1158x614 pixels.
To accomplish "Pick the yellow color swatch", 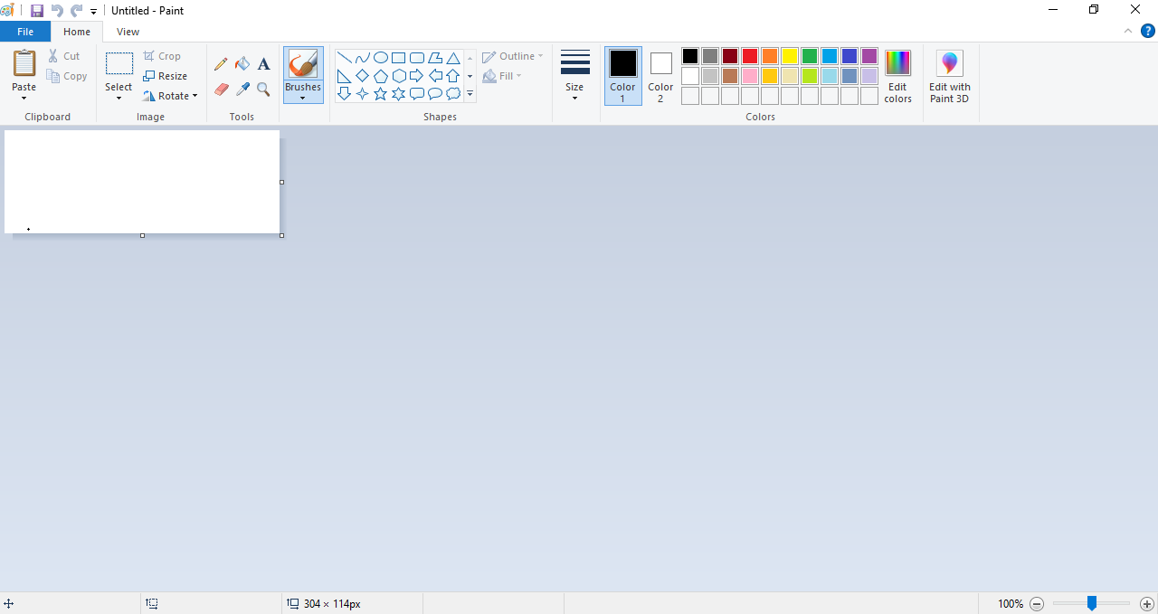I will [x=790, y=56].
